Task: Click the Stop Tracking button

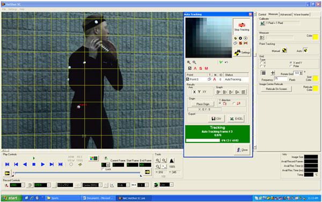Action: 241,27
